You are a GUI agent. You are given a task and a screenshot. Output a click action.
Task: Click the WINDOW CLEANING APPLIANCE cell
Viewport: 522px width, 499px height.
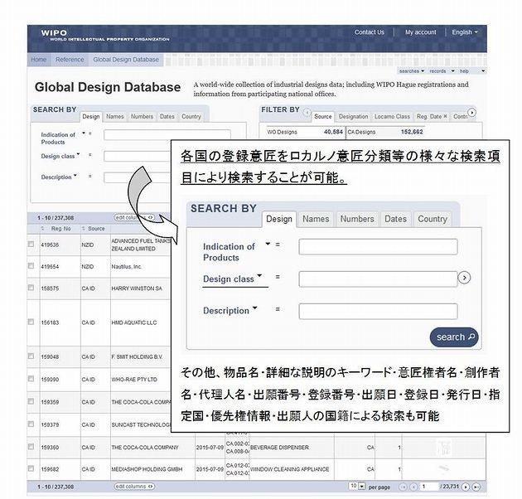292,469
